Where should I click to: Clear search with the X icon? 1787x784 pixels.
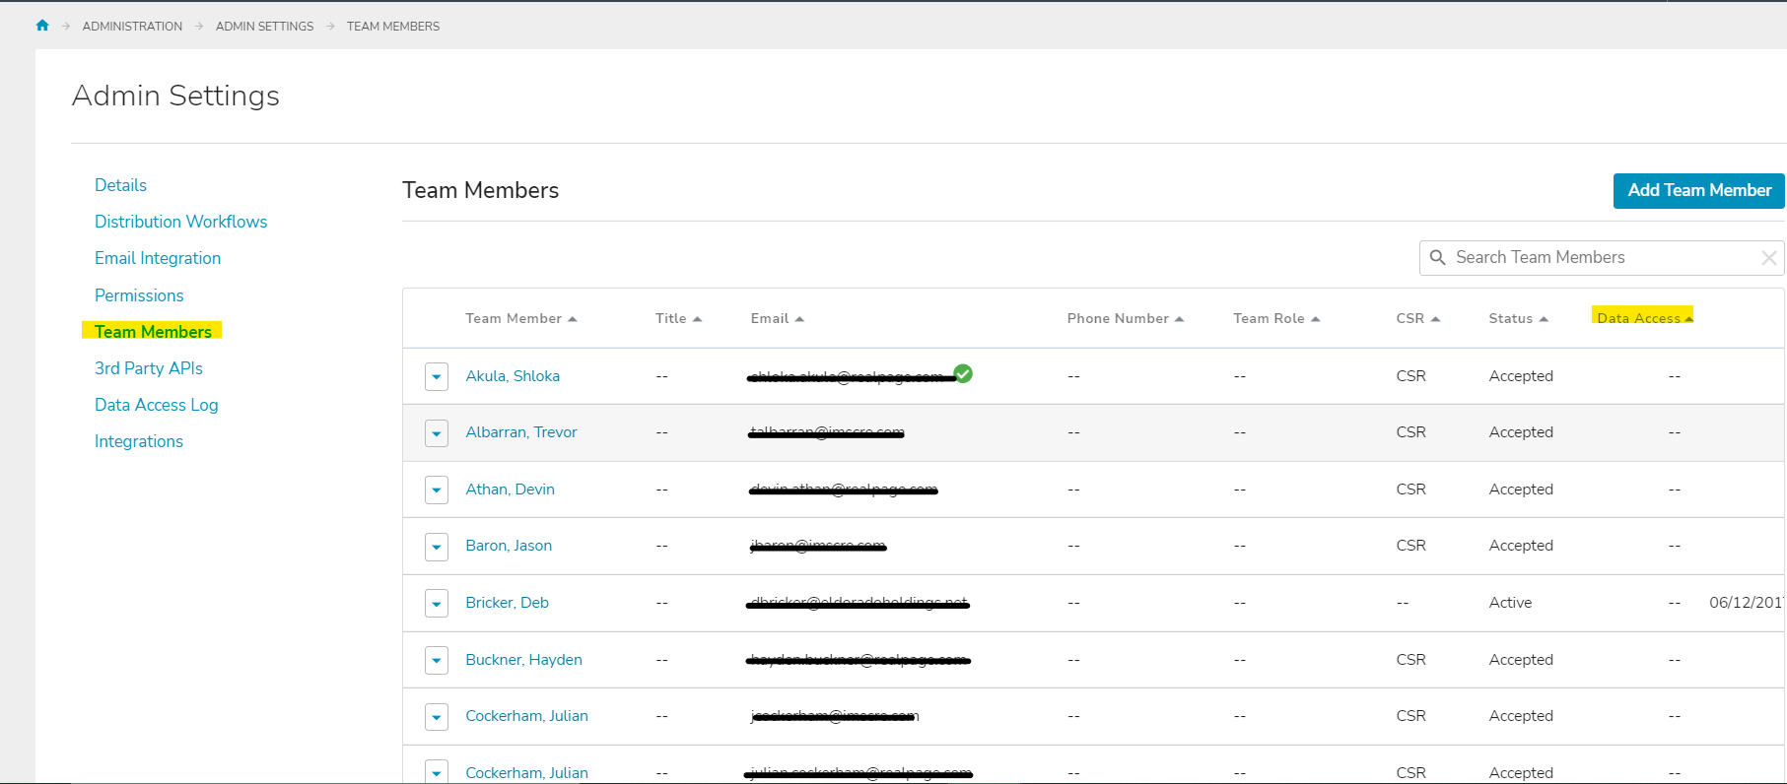1768,258
